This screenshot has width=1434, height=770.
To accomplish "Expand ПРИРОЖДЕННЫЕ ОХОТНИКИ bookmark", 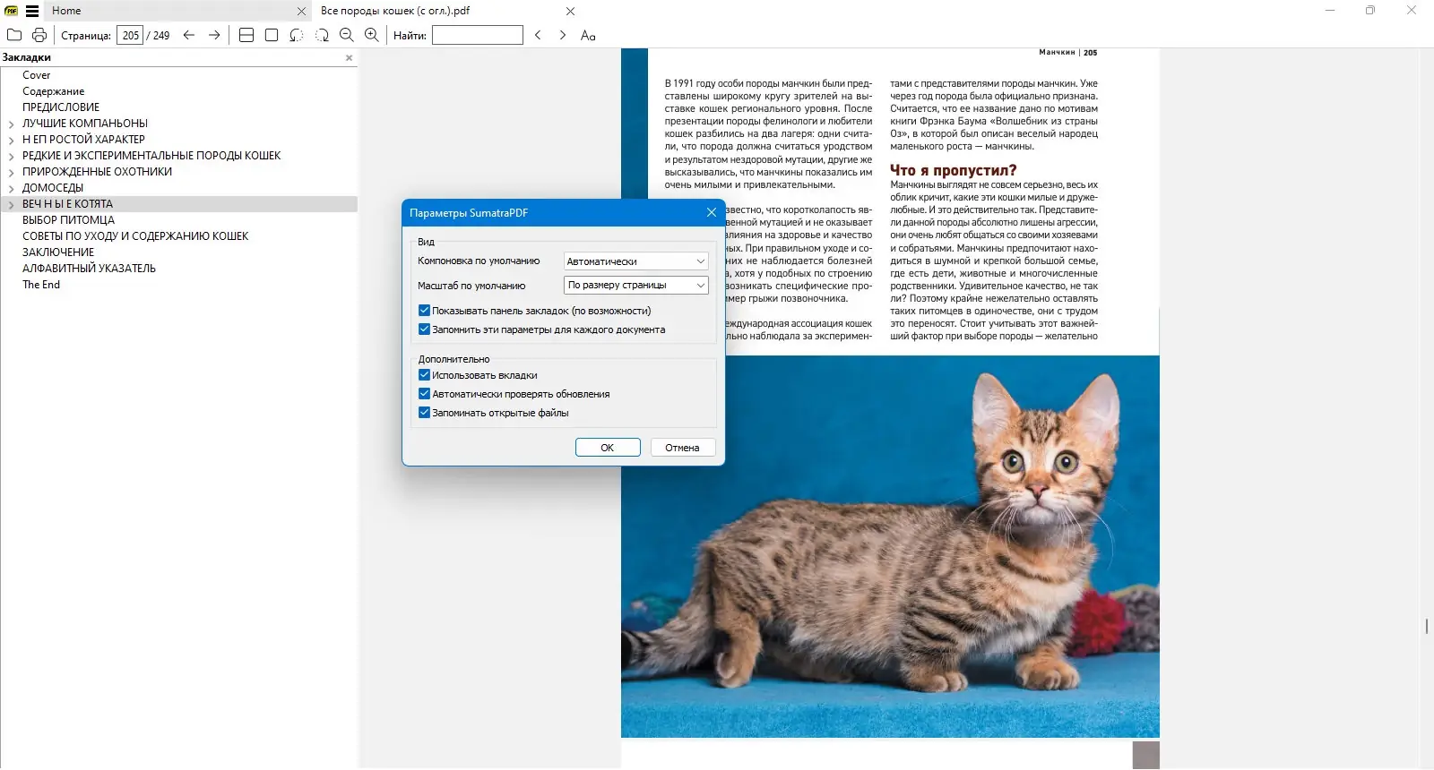I will [11, 173].
